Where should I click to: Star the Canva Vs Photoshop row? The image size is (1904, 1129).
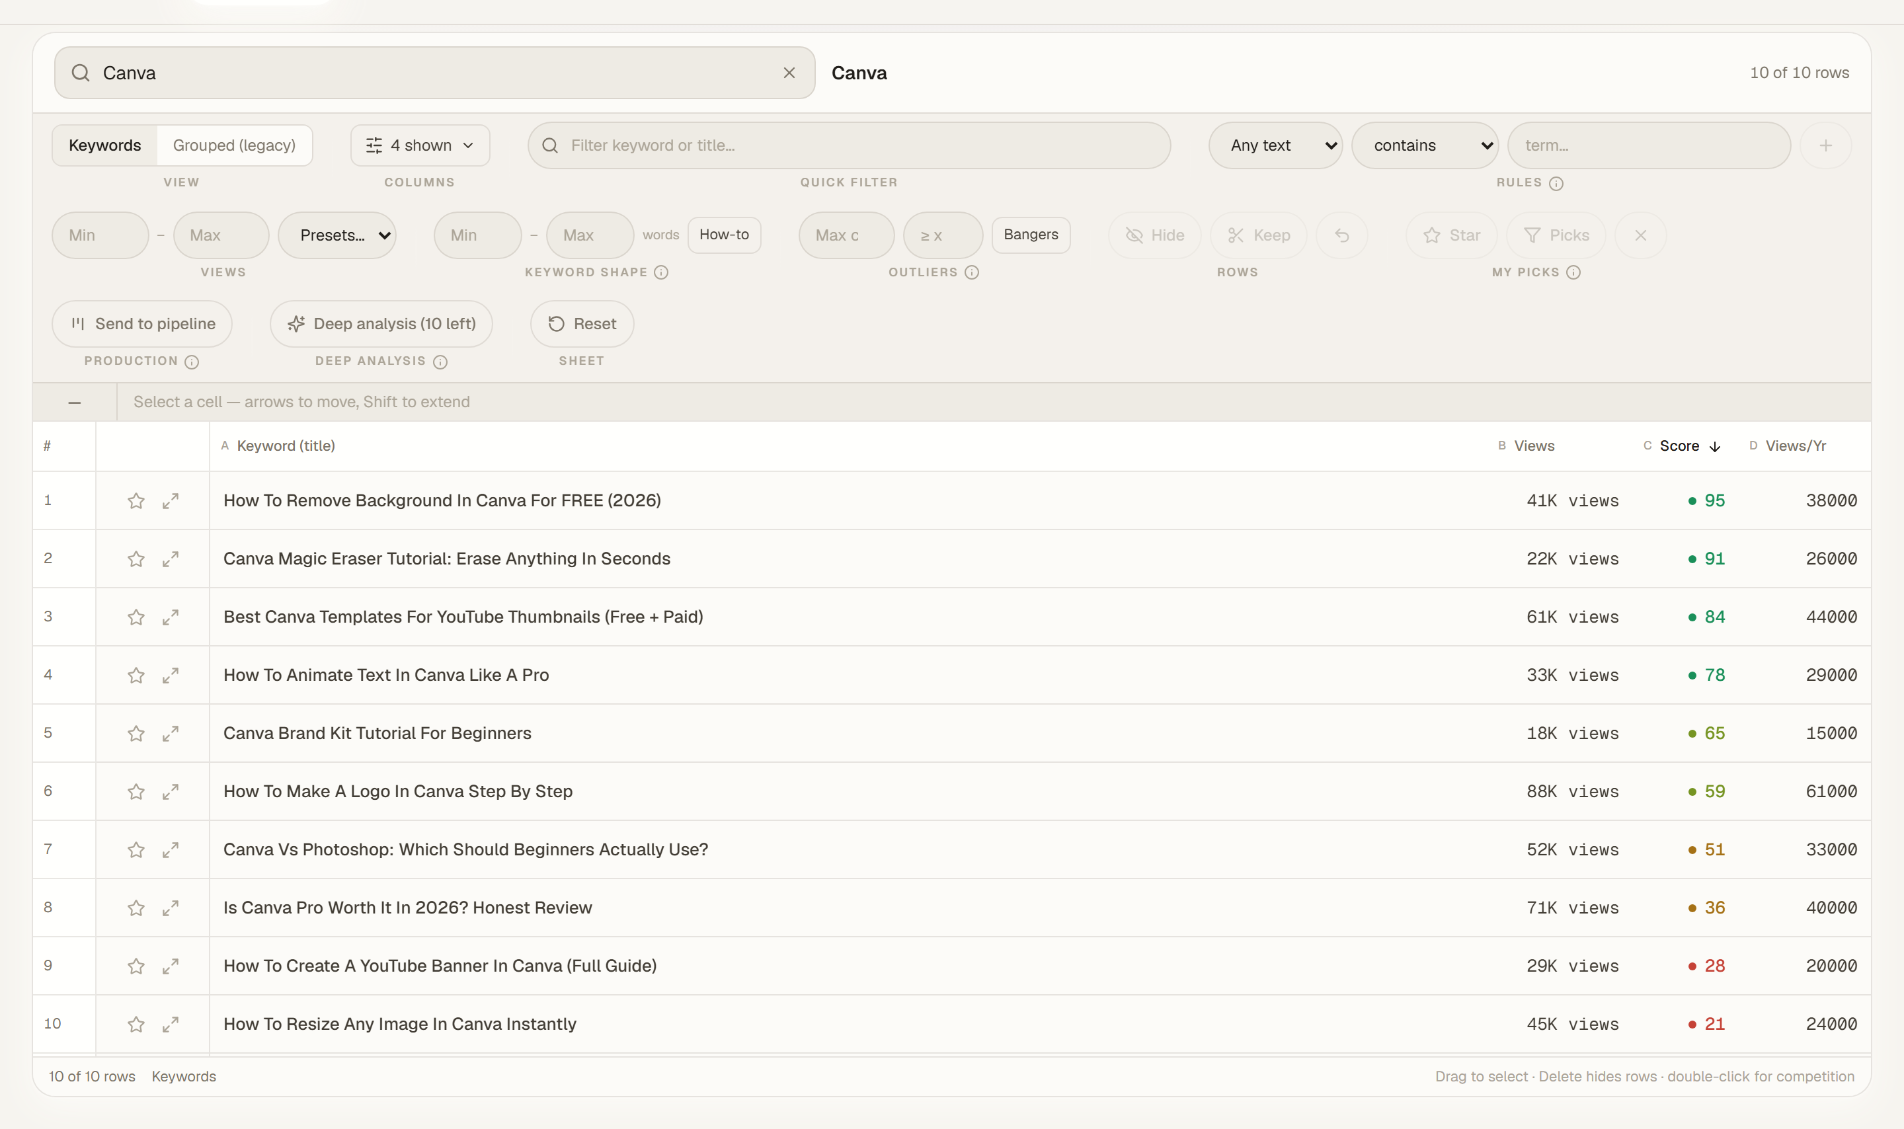pos(136,850)
